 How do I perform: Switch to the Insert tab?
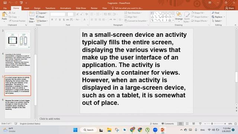click(x=26, y=8)
